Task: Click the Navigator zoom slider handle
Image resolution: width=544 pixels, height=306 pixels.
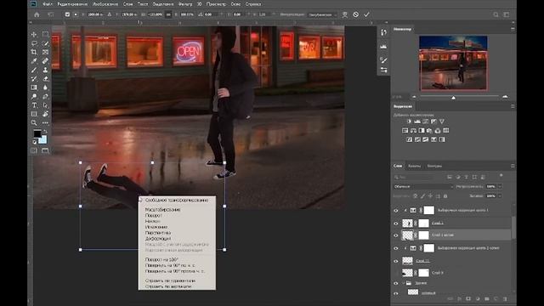Action: [453, 98]
